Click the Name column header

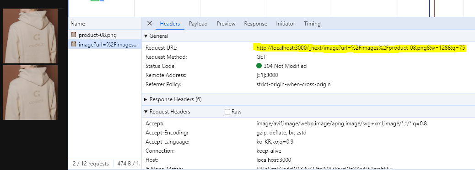tap(105, 24)
